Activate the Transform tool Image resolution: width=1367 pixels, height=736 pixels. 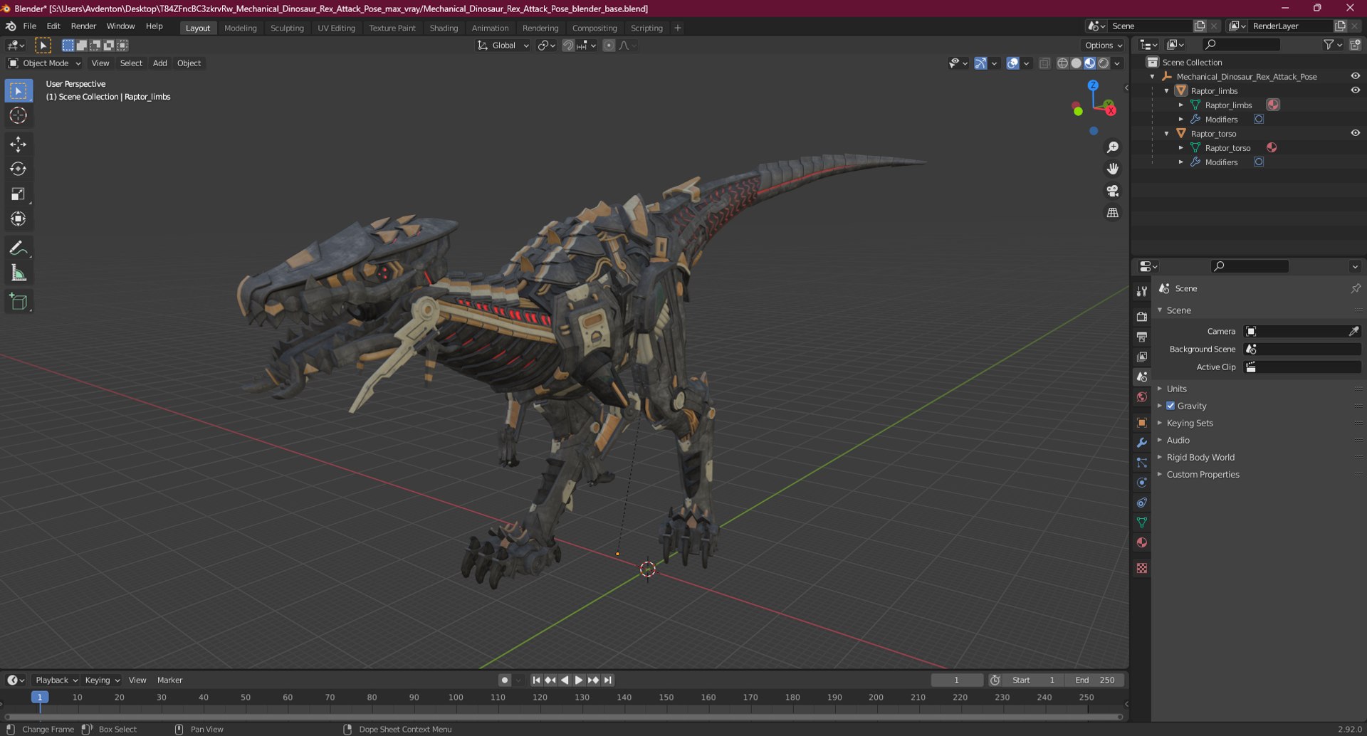pos(19,219)
